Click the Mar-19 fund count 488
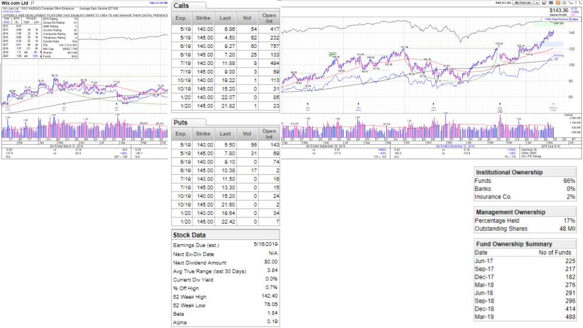The image size is (583, 328). coord(570,317)
